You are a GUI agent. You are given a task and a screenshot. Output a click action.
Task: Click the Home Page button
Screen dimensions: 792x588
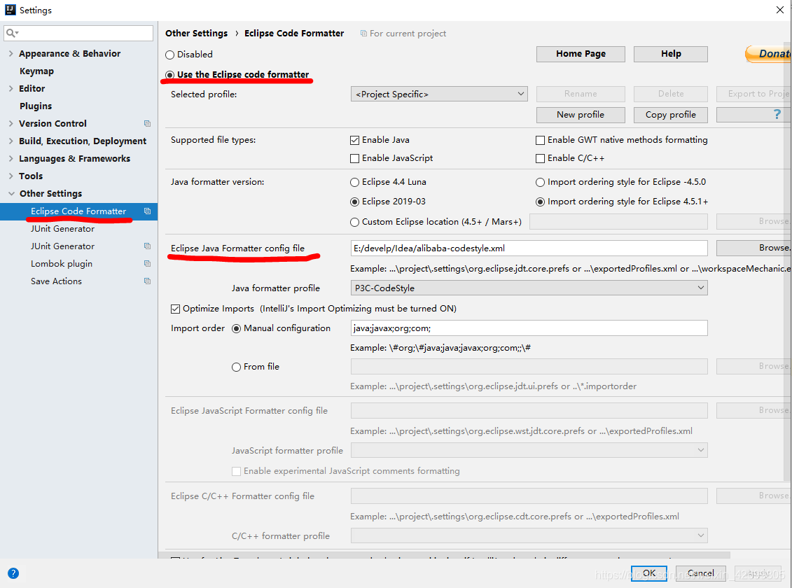tap(581, 54)
